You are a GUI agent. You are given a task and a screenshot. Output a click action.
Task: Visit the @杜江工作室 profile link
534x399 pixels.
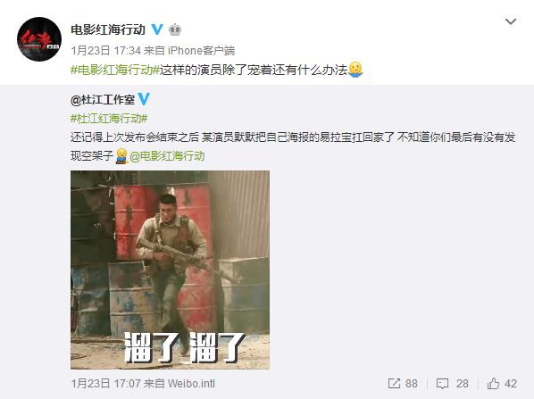point(103,100)
